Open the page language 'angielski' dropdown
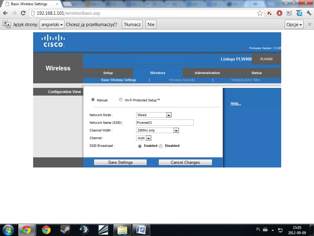 [x=52, y=25]
